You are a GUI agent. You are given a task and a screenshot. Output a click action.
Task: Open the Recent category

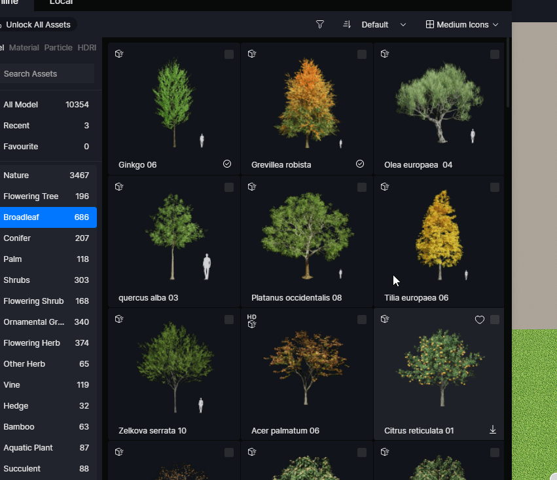[x=46, y=126]
